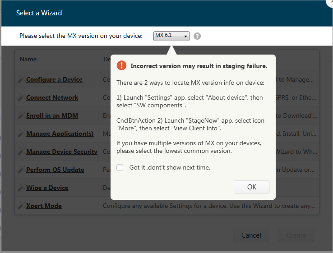The height and width of the screenshot is (253, 333).
Task: Choose the Connect Network wizard
Action: (52, 97)
